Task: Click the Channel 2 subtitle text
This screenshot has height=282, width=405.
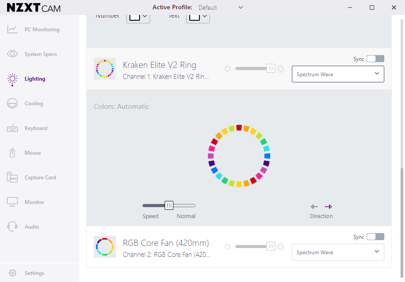Action: click(x=166, y=255)
